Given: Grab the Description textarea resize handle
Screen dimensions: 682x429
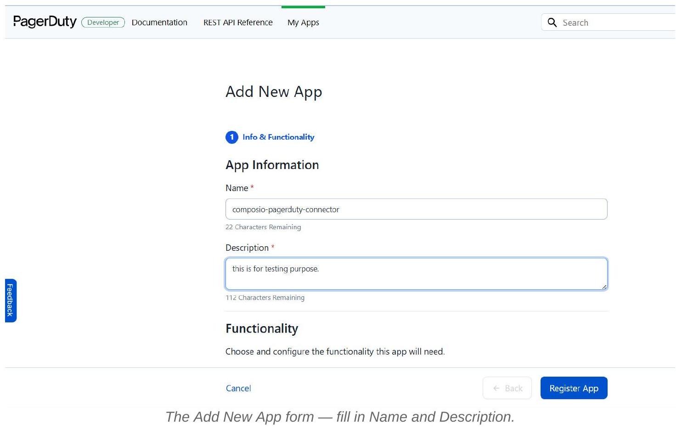Looking at the screenshot, I should pos(604,287).
